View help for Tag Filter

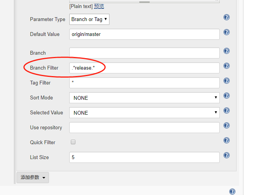coord(227,81)
